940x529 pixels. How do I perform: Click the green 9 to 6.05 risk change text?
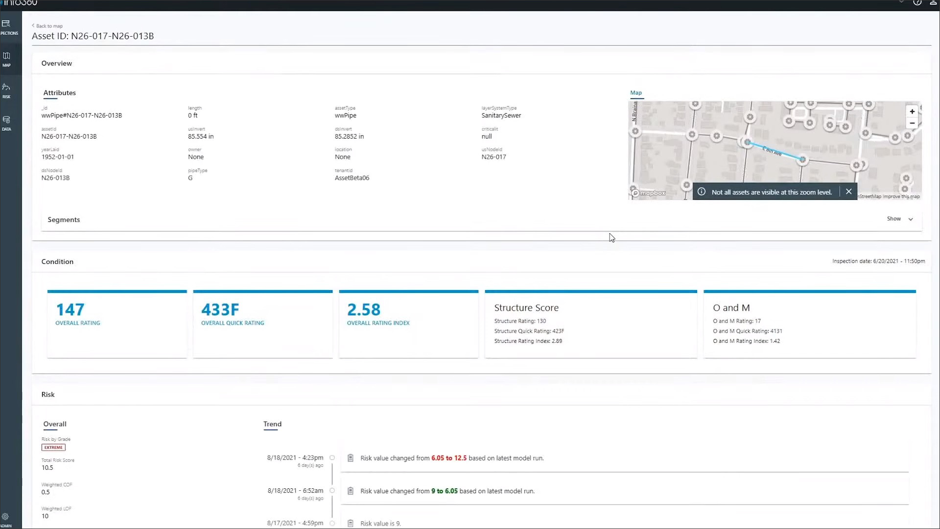(445, 491)
